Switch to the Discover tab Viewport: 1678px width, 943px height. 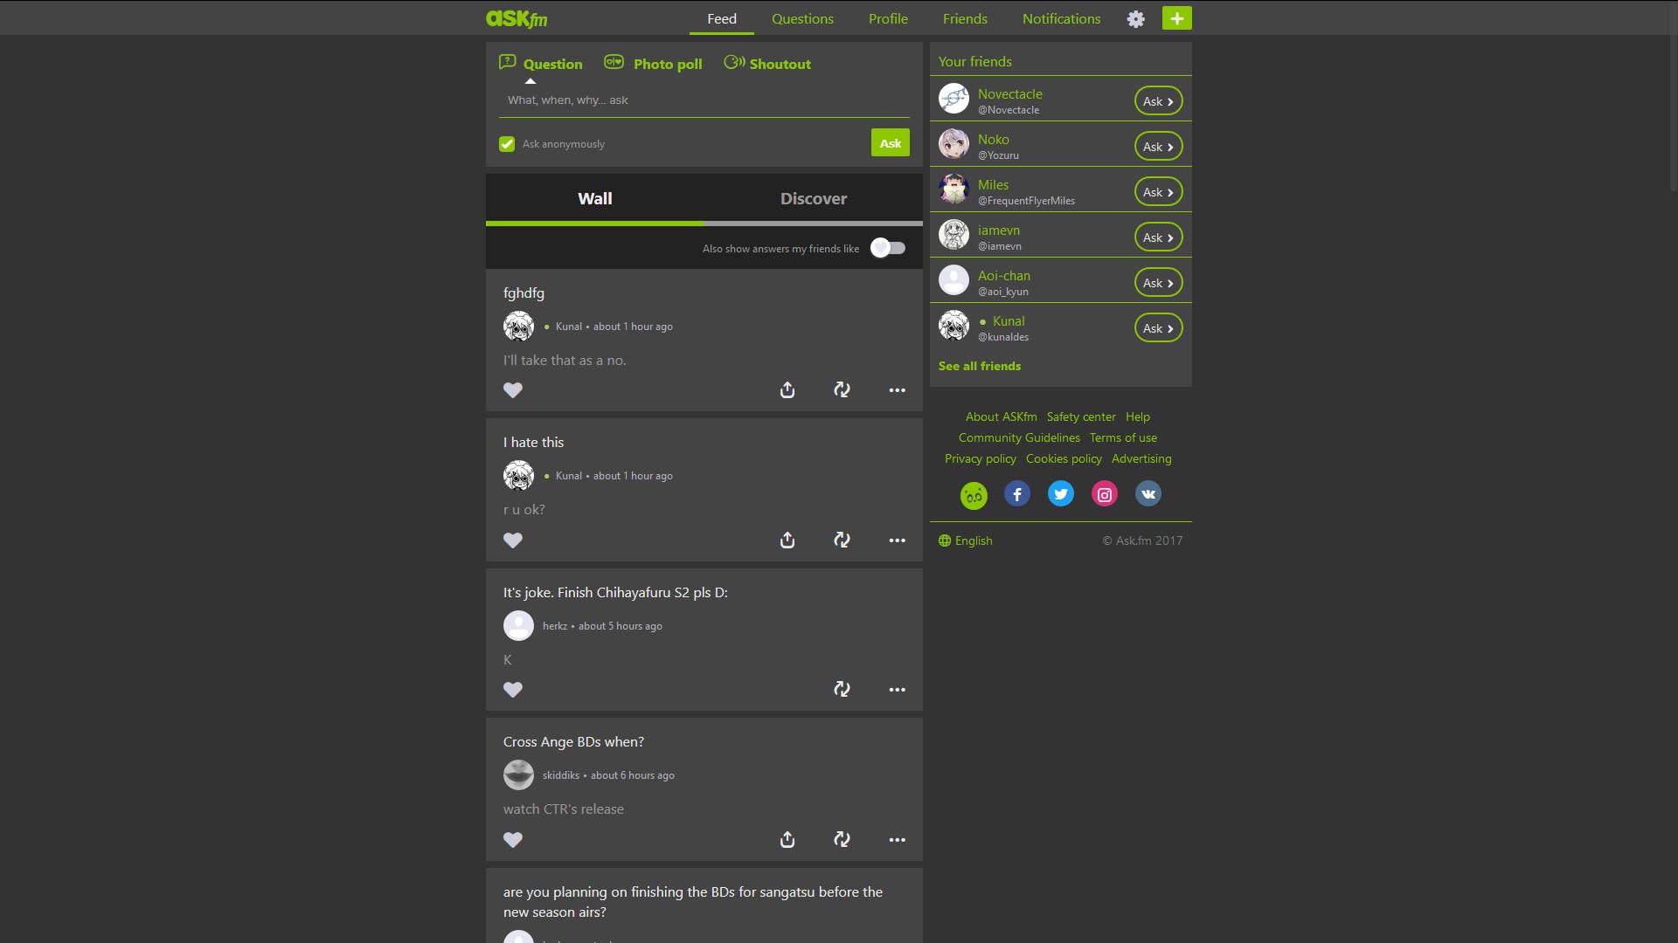pos(813,198)
